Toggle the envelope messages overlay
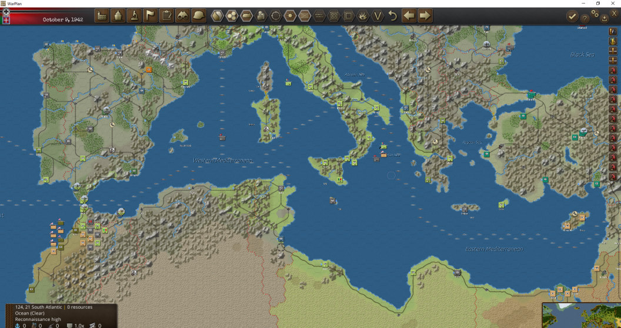Viewport: 621px width, 328px height. 305,16
